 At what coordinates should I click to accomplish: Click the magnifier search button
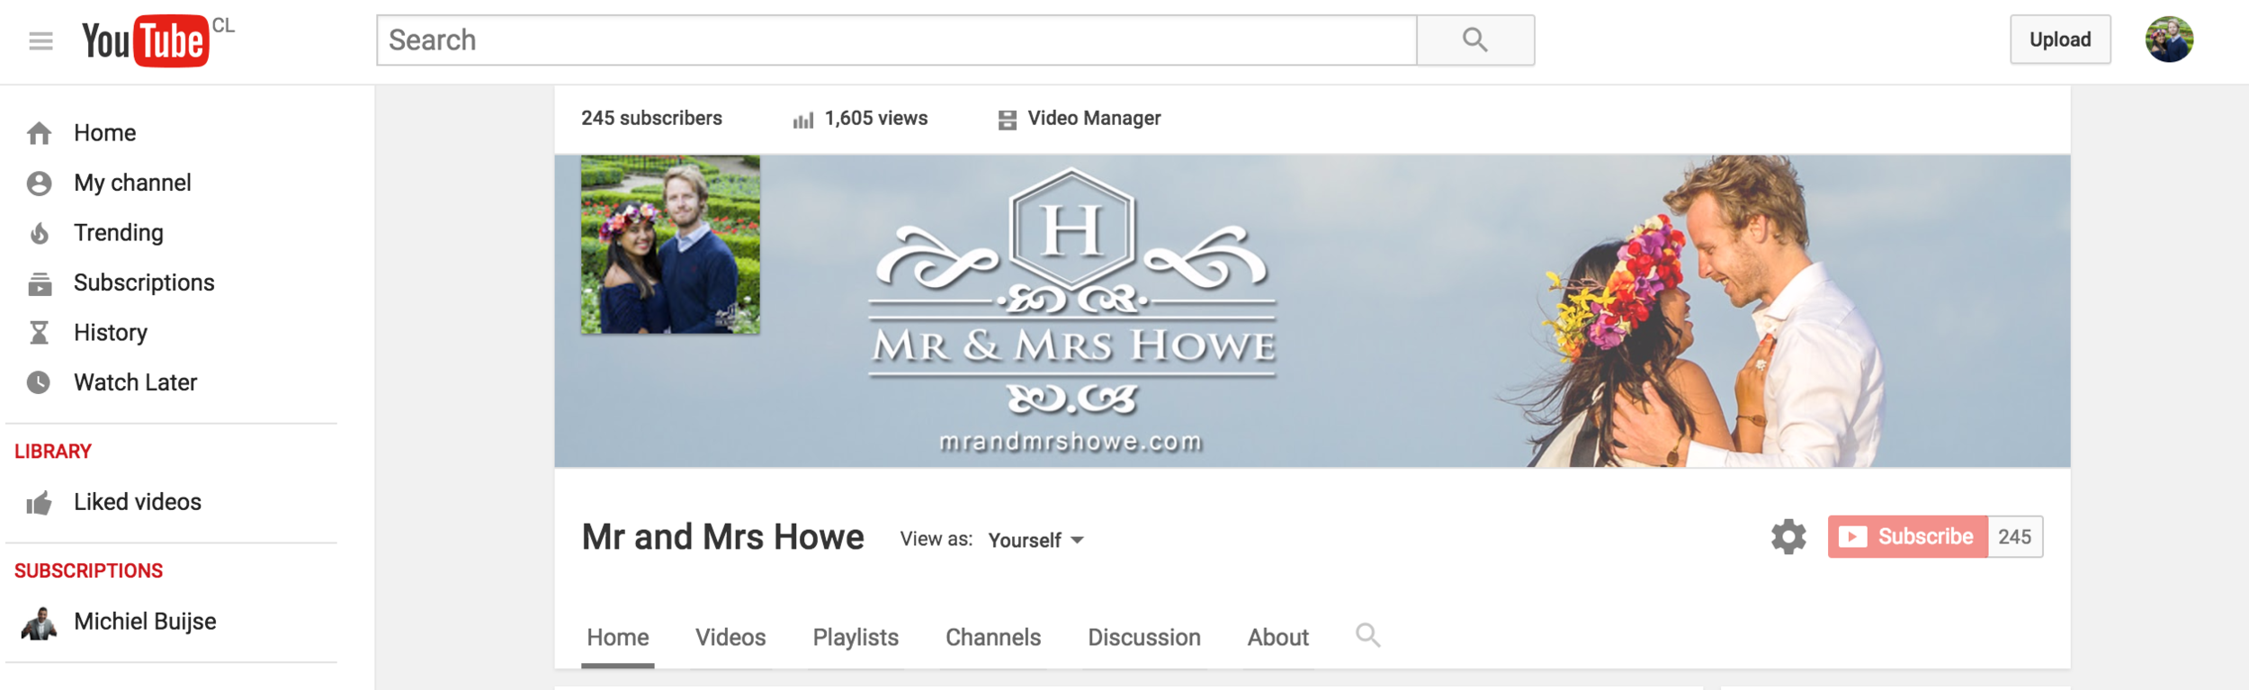(1475, 40)
